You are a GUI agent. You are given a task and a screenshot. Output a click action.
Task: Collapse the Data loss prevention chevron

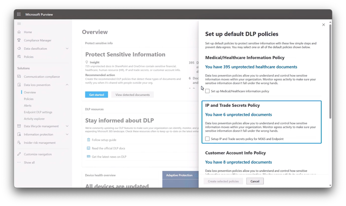click(67, 85)
